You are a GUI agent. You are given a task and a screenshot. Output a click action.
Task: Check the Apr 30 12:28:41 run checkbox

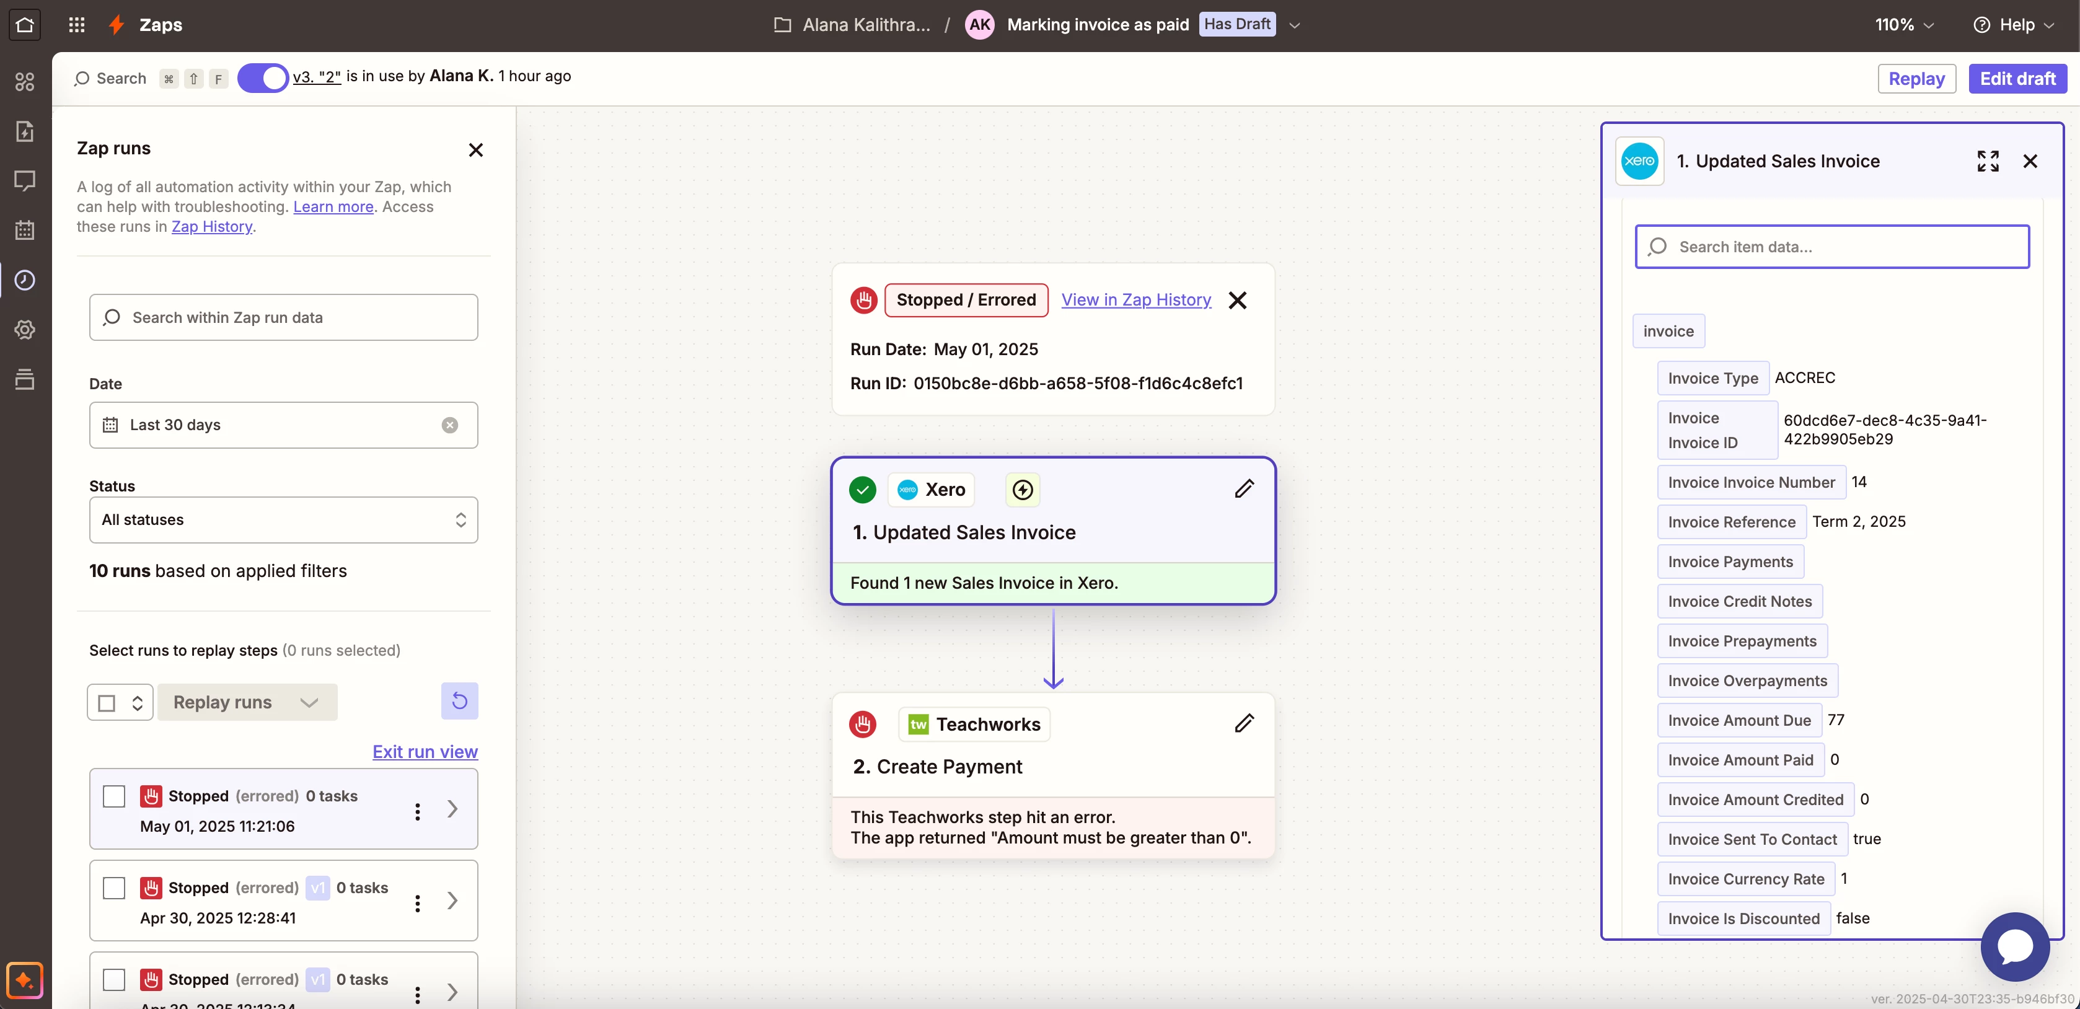click(114, 888)
